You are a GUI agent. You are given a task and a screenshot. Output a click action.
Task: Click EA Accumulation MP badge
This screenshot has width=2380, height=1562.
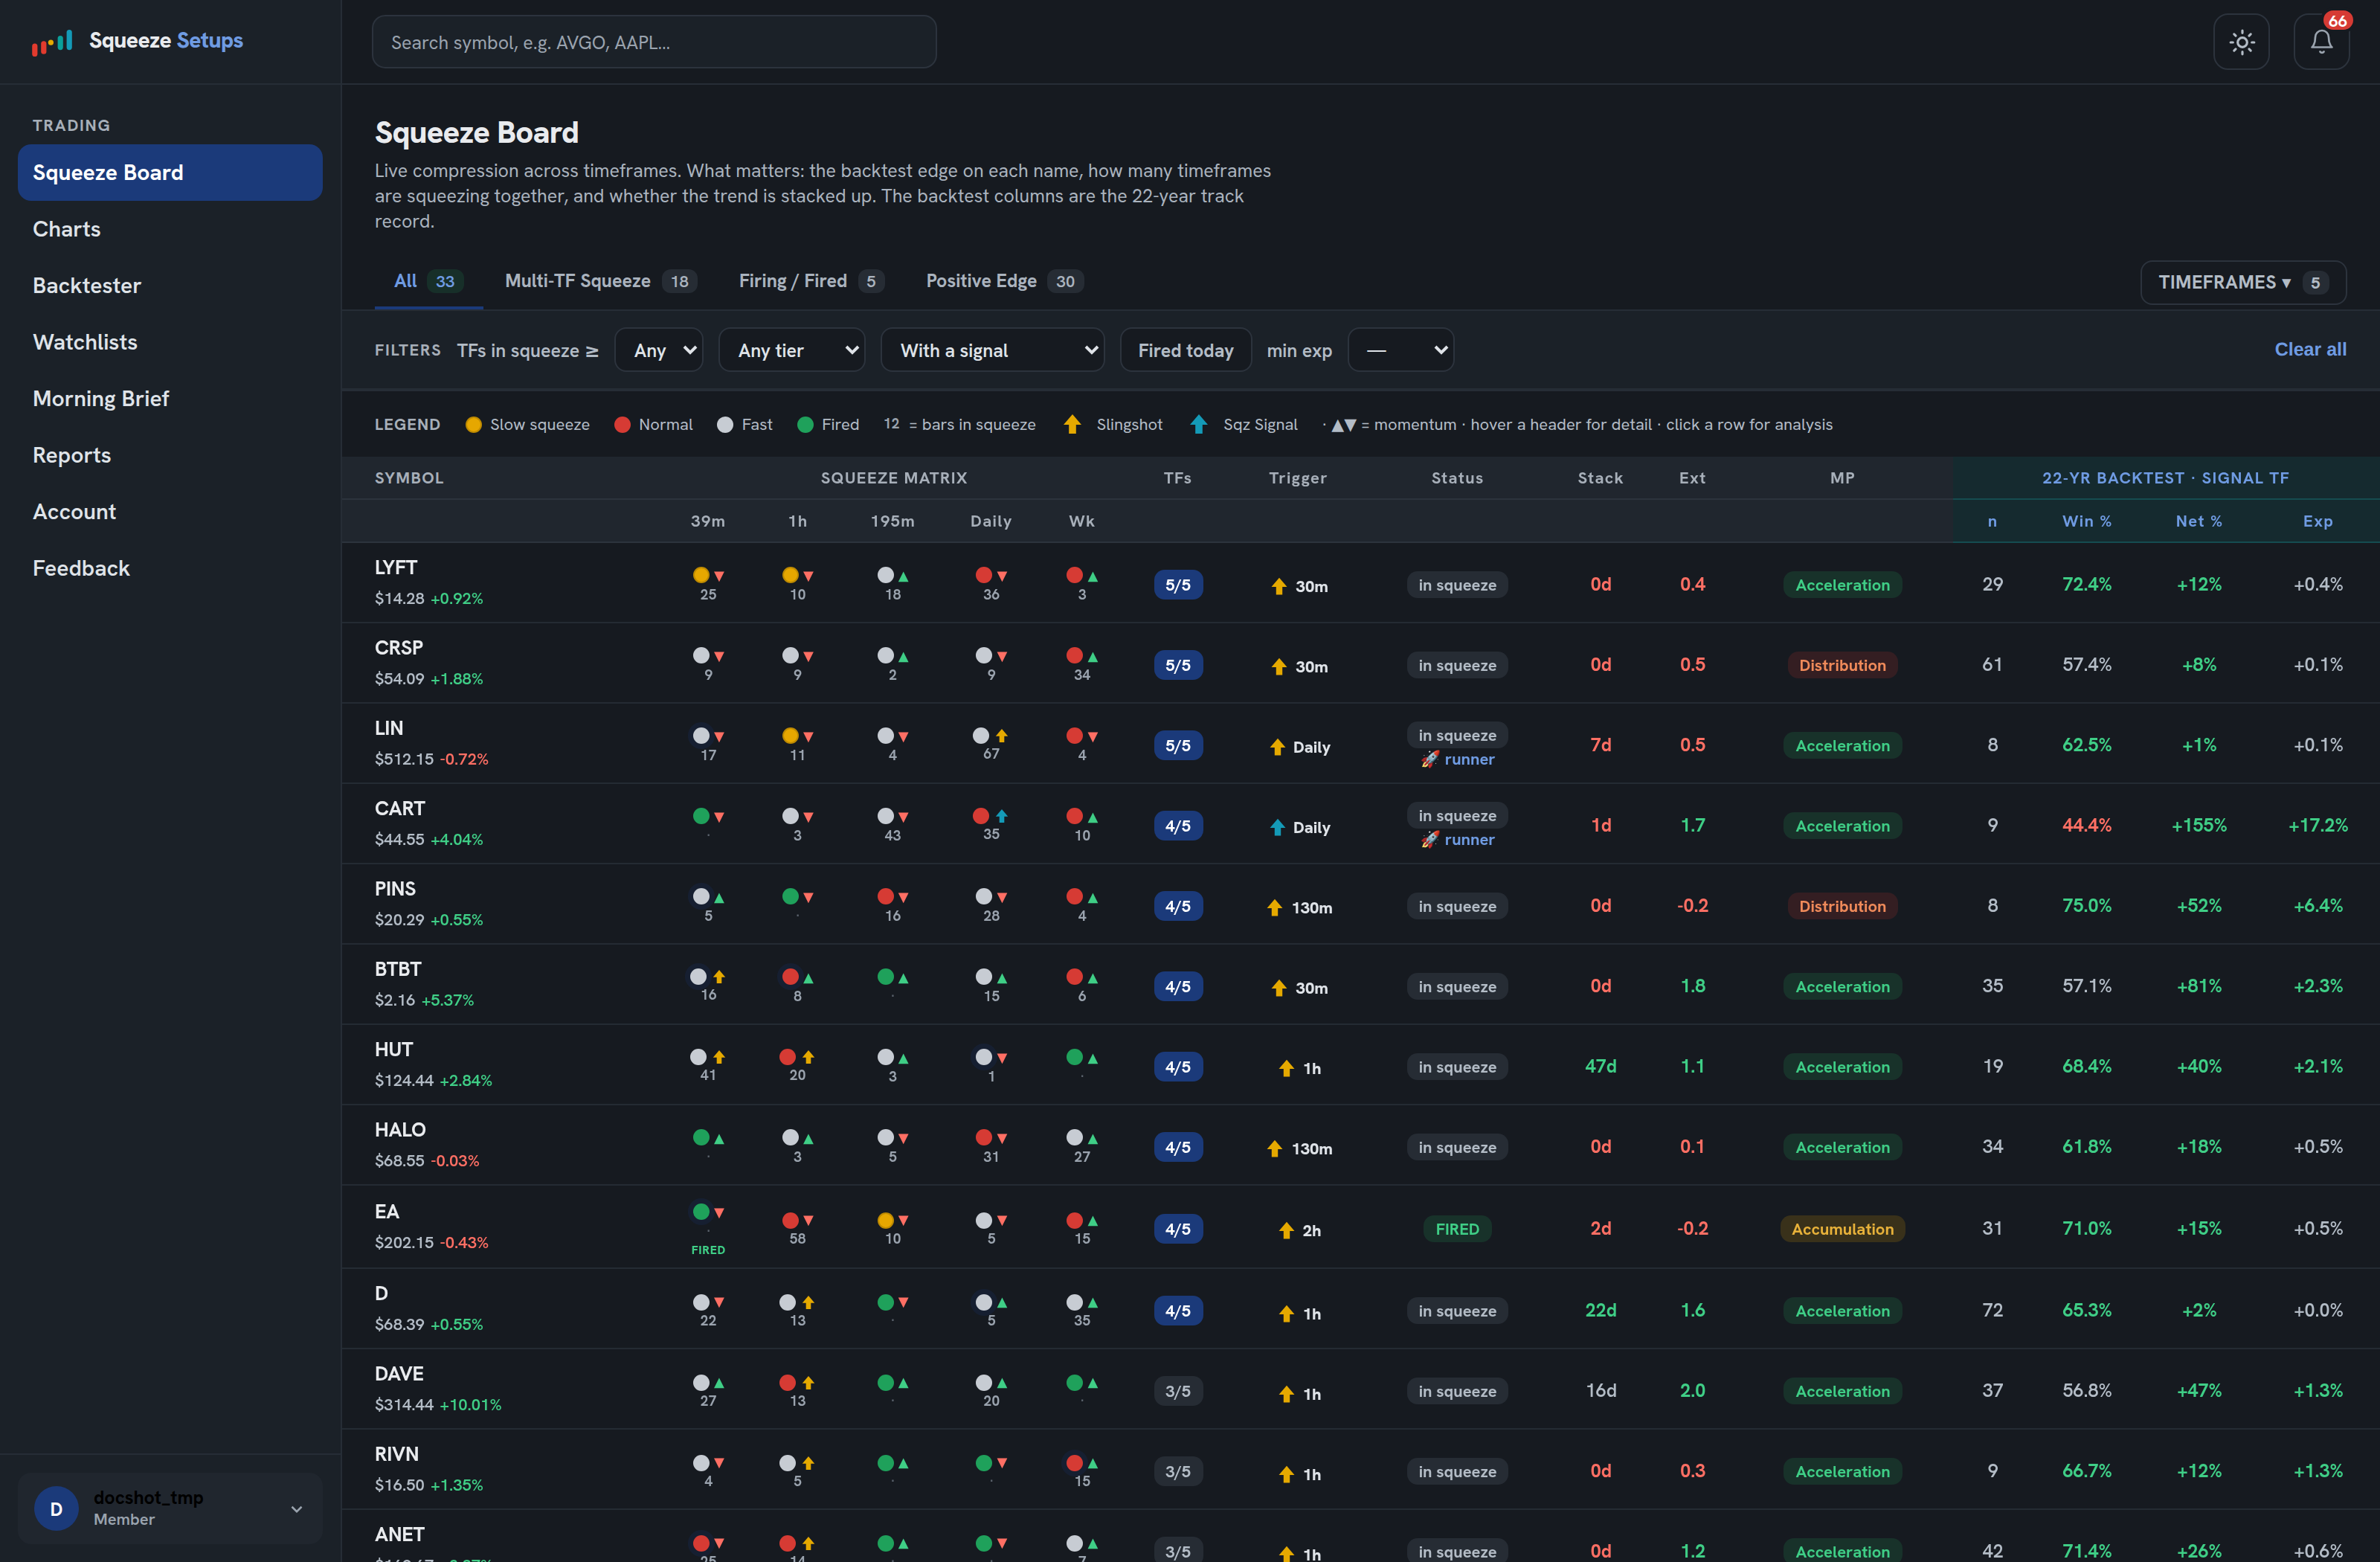pos(1842,1229)
